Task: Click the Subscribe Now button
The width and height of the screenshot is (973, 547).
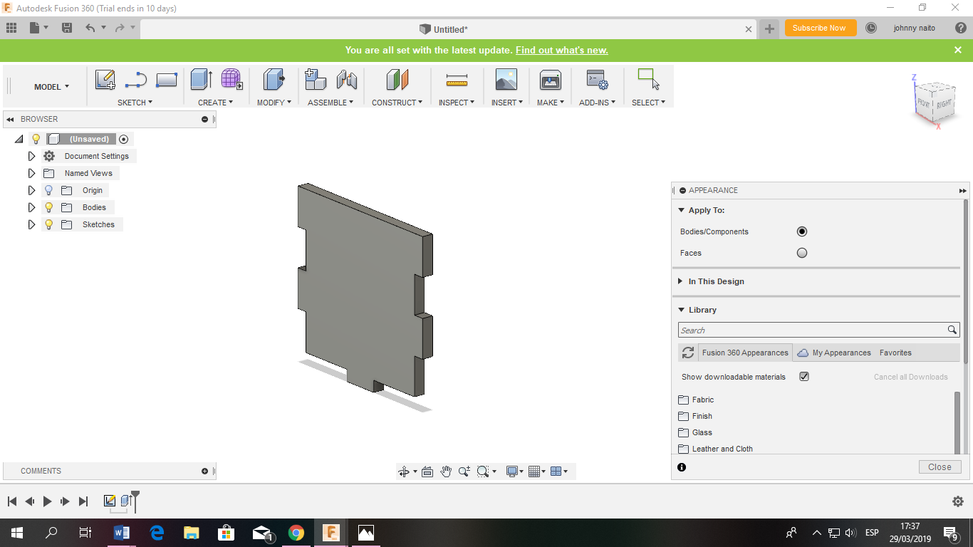Action: [819, 28]
